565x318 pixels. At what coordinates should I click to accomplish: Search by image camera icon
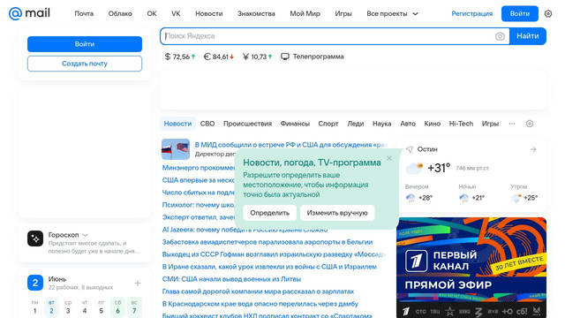click(x=500, y=36)
